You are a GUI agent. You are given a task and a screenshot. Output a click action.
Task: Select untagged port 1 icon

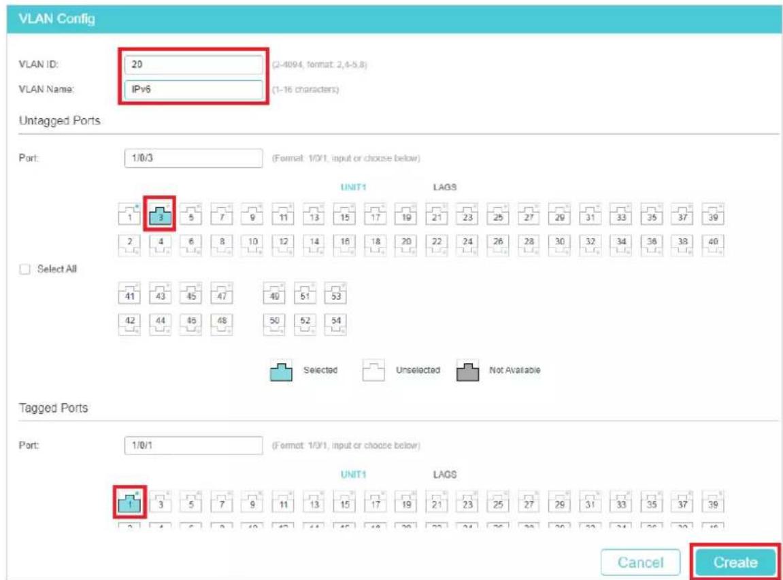coord(129,214)
